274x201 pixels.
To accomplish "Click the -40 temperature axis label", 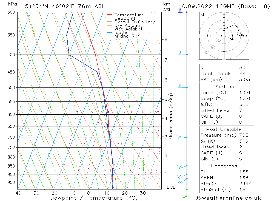I will point(17,193).
